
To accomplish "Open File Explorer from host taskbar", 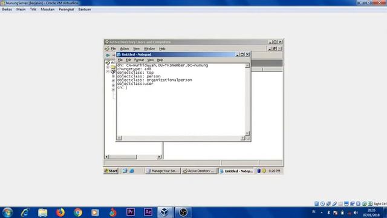I will point(43,213).
